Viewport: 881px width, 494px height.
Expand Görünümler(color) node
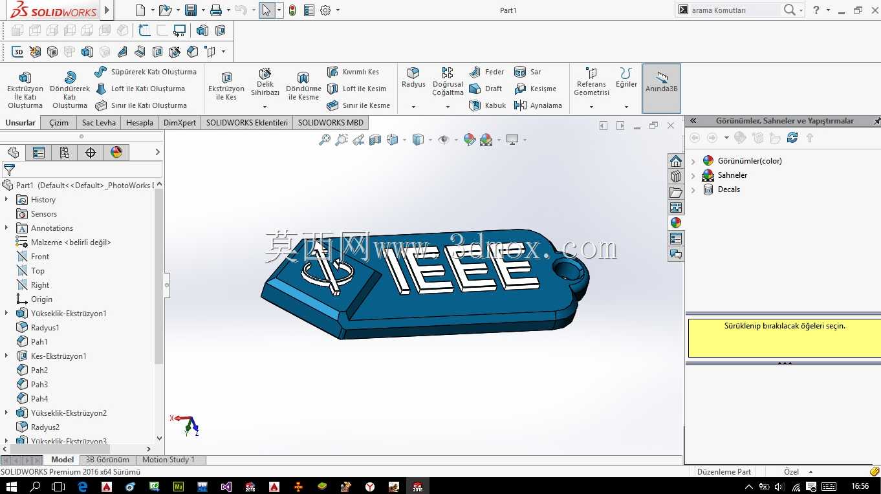693,161
